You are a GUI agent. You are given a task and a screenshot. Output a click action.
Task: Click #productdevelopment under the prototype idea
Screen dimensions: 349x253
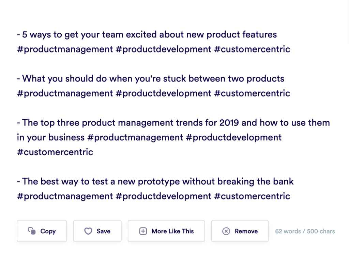[x=164, y=196]
